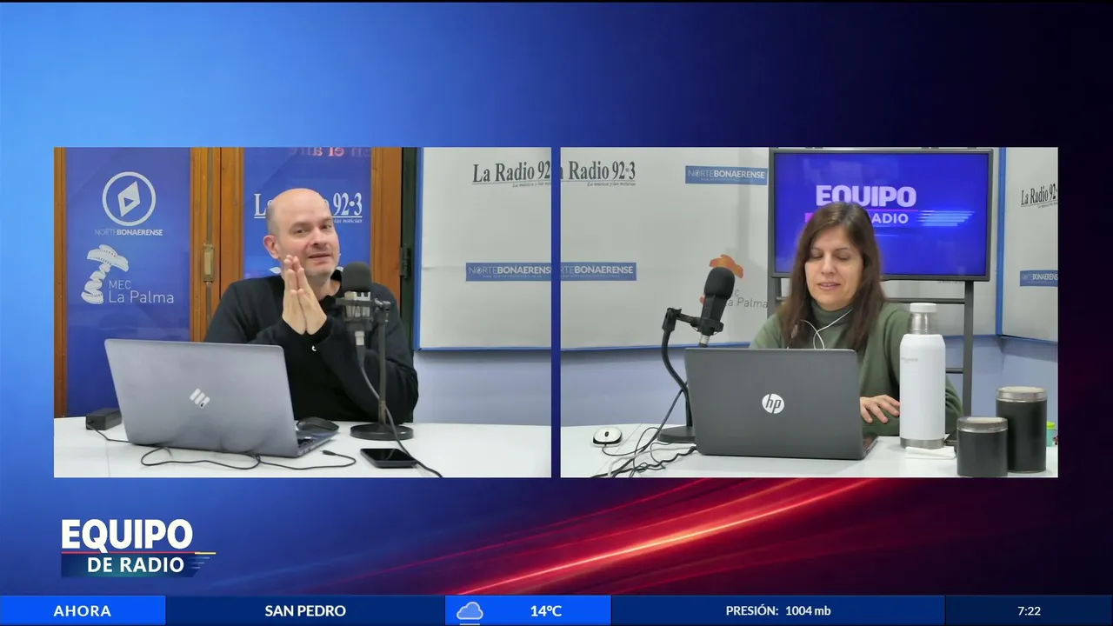Screen dimensions: 1113x626
Task: Click the PRESIÓN: 1004 mb reading
Action: (x=778, y=610)
